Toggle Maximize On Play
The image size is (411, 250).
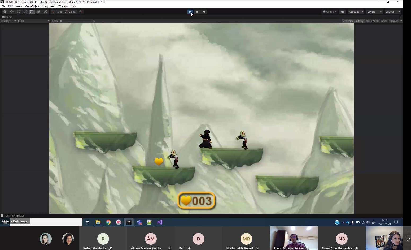pyautogui.click(x=353, y=21)
